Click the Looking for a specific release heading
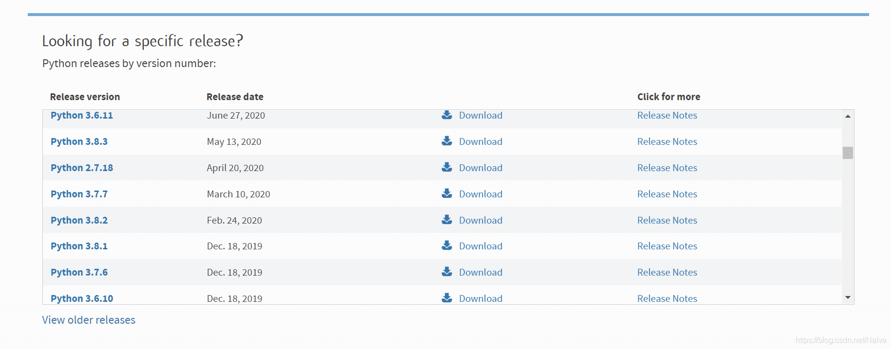The height and width of the screenshot is (349, 891). tap(142, 41)
